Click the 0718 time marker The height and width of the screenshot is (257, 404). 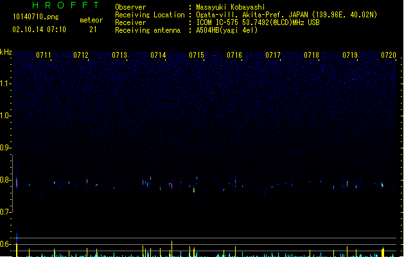[312, 55]
